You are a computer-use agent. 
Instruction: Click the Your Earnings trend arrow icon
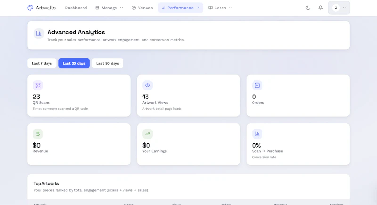(x=148, y=134)
